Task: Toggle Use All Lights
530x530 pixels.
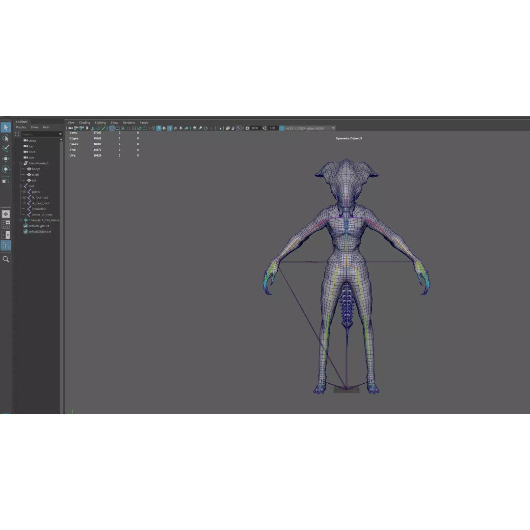Action: 181,128
